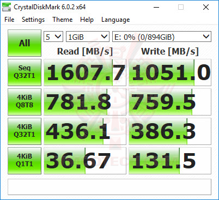
Task: Click the CrystalDiskMark app icon in title bar
Action: pyautogui.click(x=7, y=7)
